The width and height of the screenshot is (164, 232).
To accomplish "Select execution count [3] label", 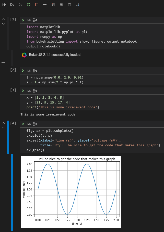I will tap(13, 90).
